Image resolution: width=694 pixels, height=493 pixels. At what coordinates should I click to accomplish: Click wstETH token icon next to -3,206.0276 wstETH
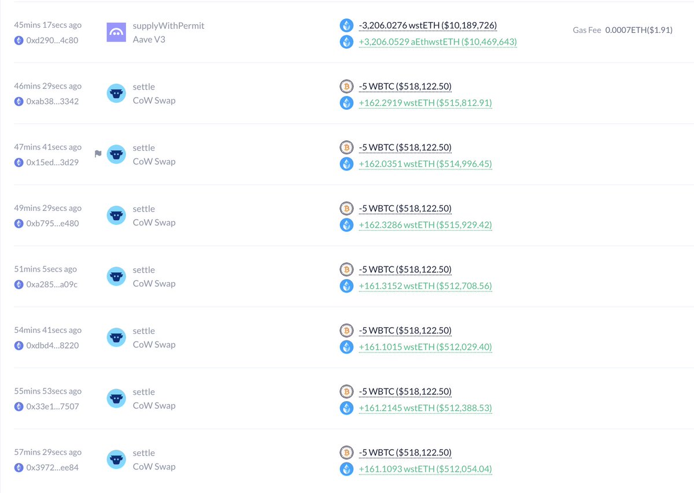pos(346,25)
